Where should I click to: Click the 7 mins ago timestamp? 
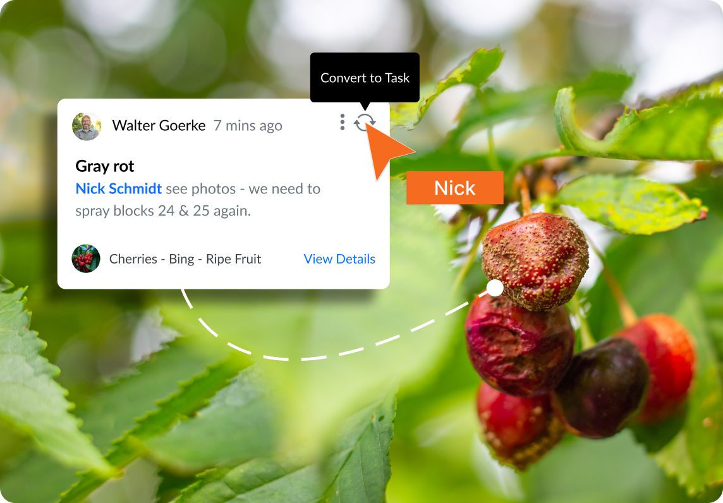(248, 125)
